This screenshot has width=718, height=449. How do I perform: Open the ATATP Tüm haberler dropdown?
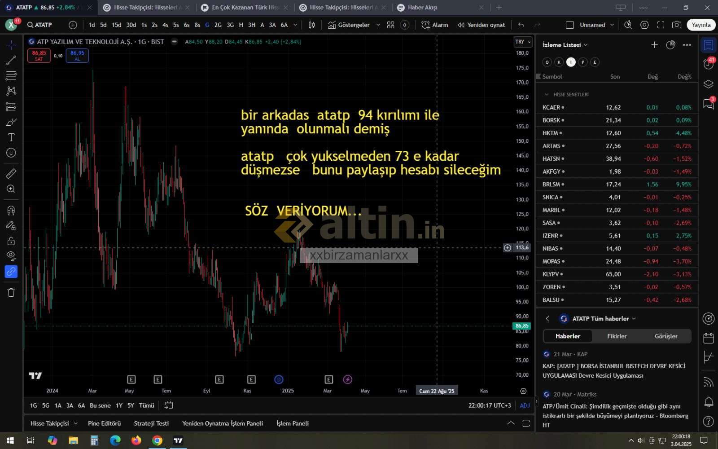604,318
